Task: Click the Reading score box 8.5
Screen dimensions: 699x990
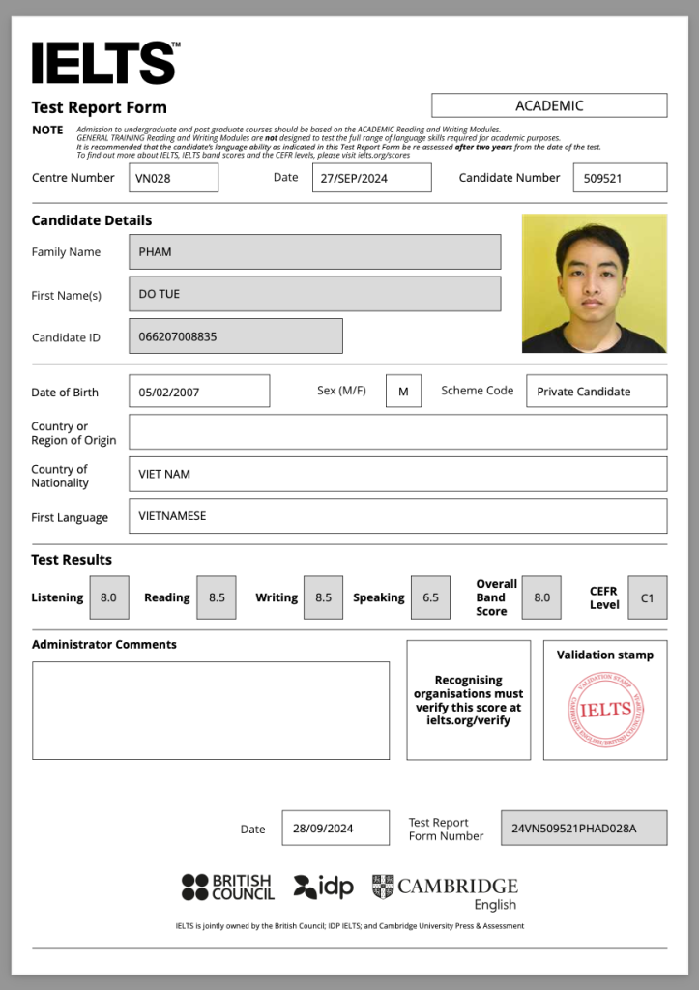Action: 217,597
